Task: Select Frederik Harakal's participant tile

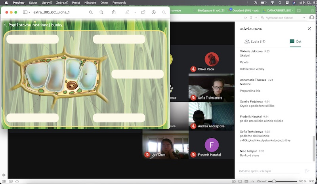Action: 212,145
